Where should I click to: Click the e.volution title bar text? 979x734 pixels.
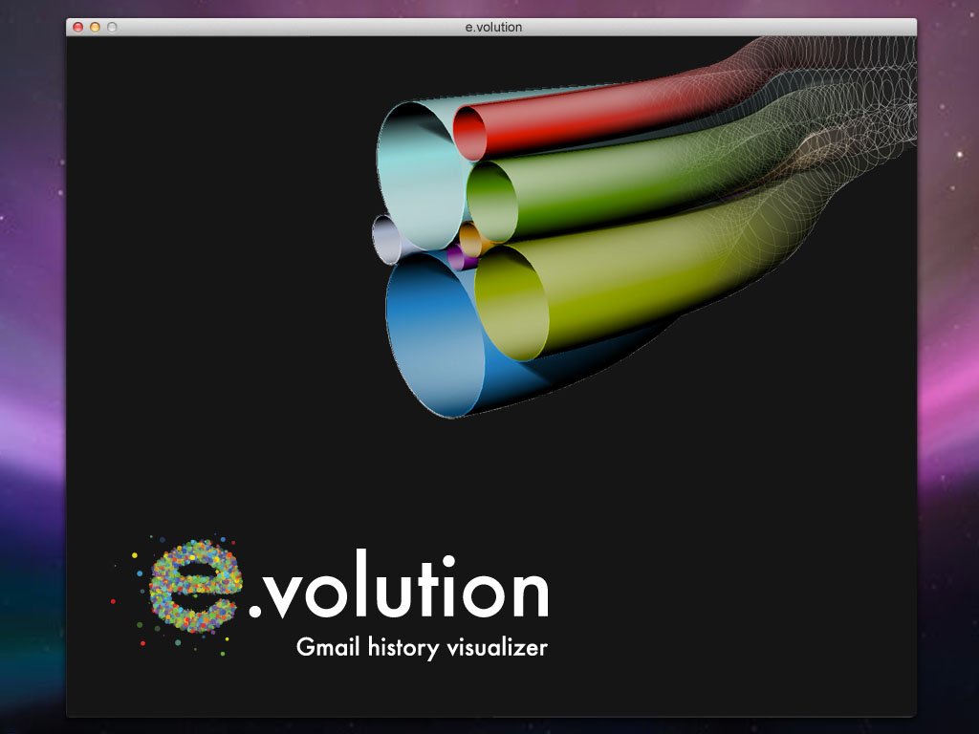493,27
